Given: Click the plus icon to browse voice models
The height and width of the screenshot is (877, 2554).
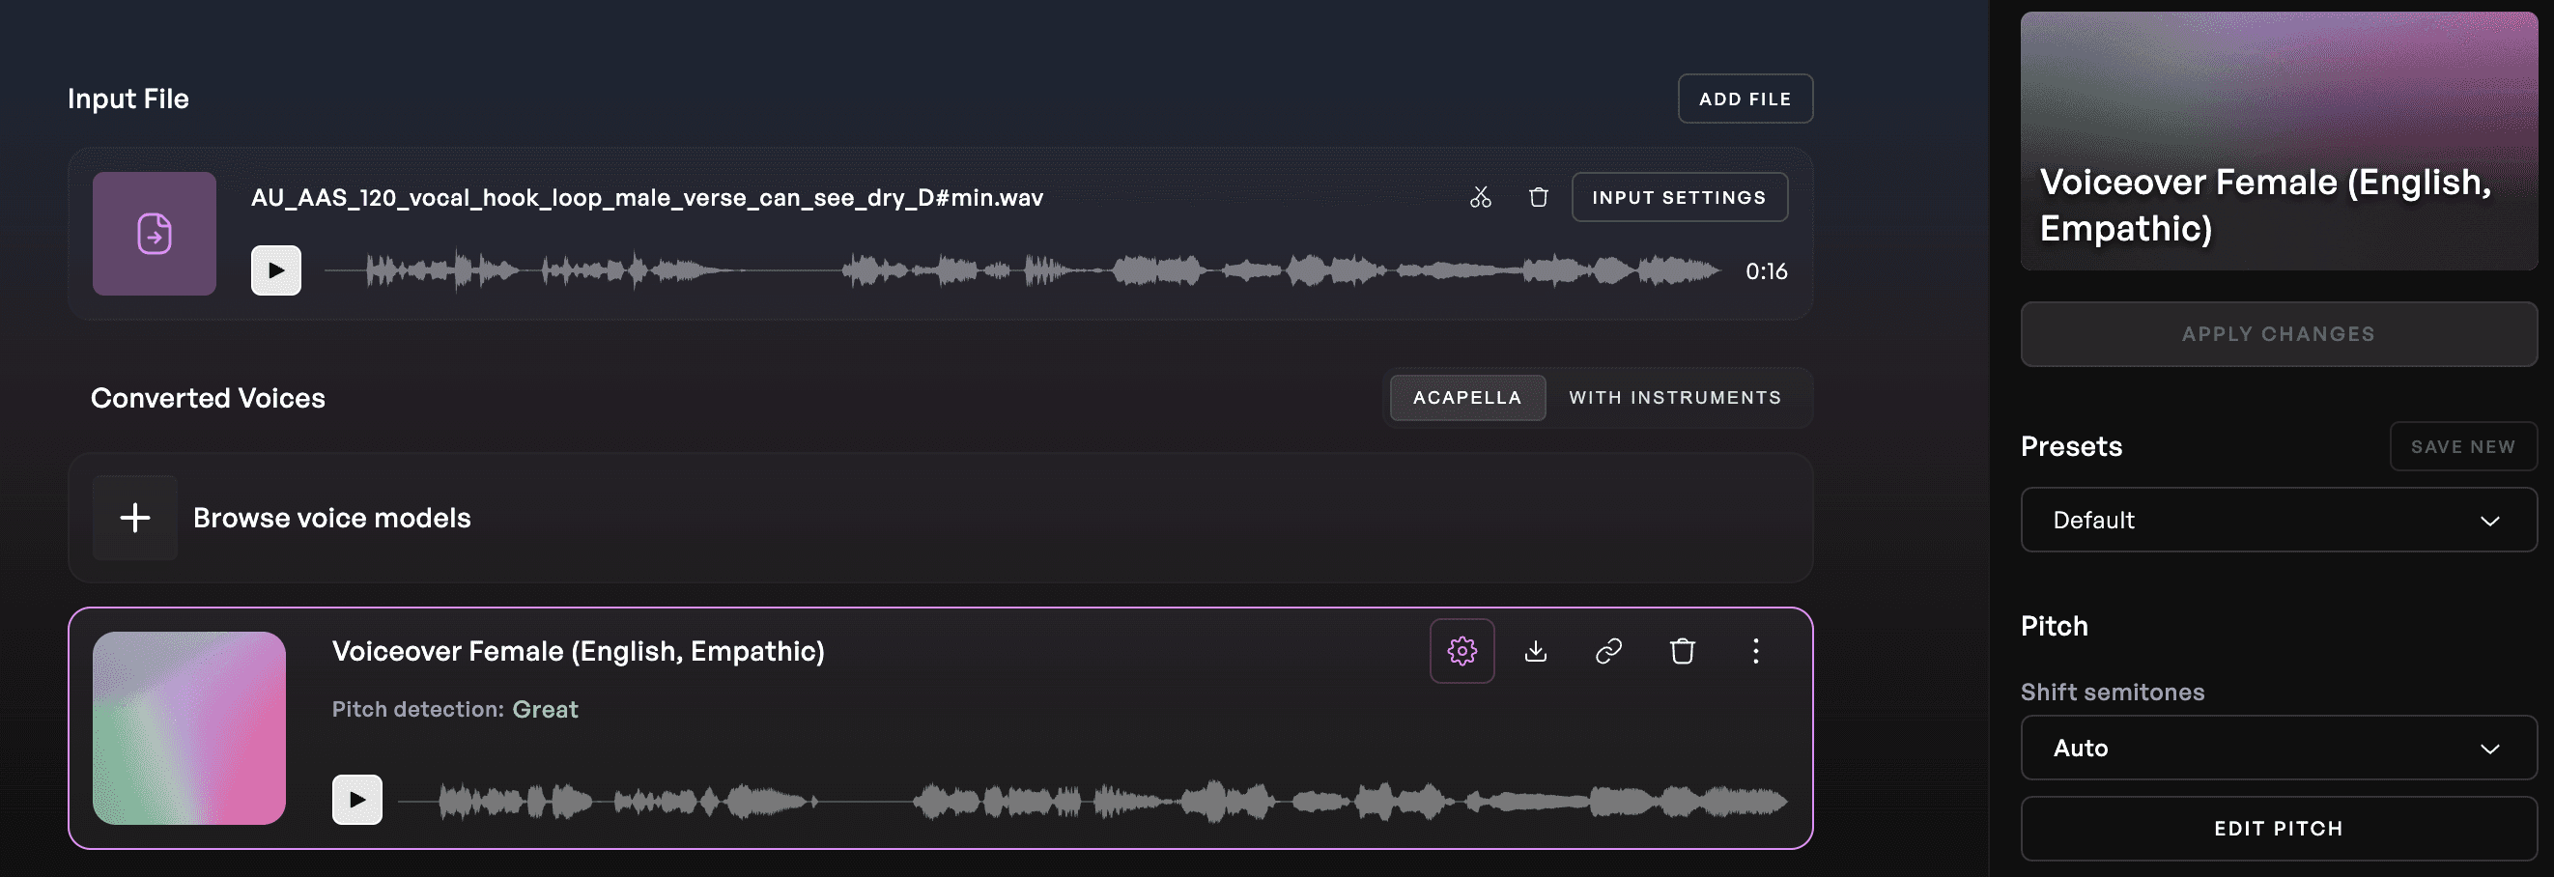Looking at the screenshot, I should point(135,518).
